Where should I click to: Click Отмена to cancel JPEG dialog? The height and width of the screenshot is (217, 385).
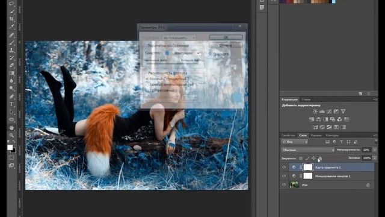(x=226, y=45)
